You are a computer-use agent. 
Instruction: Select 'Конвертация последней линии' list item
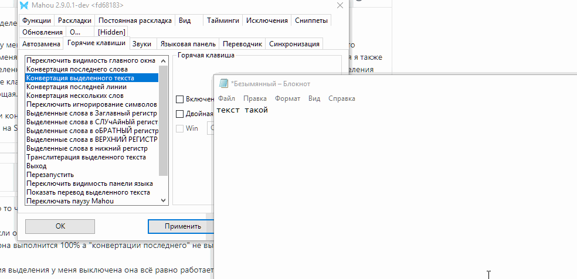(91, 87)
